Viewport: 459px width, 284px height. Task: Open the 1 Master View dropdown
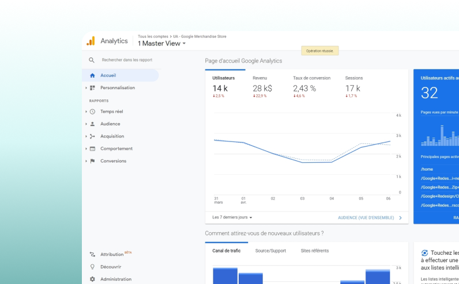coord(162,44)
